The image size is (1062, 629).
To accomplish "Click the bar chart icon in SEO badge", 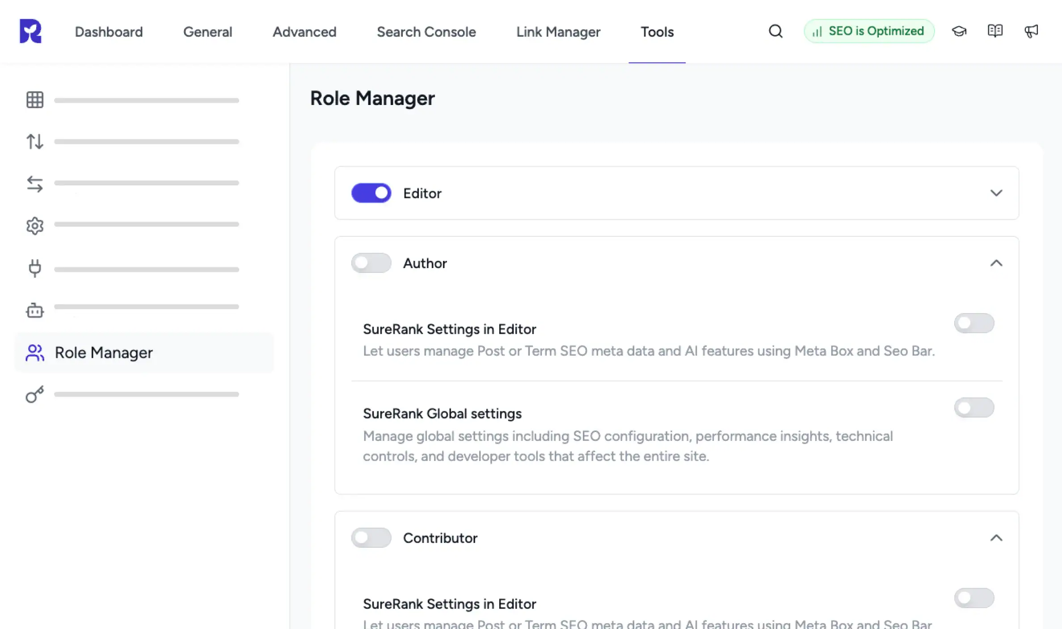I will coord(817,32).
